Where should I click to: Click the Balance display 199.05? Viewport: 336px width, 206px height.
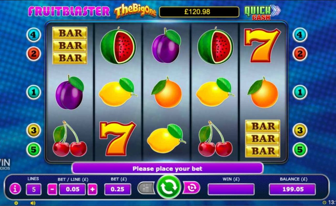click(292, 189)
